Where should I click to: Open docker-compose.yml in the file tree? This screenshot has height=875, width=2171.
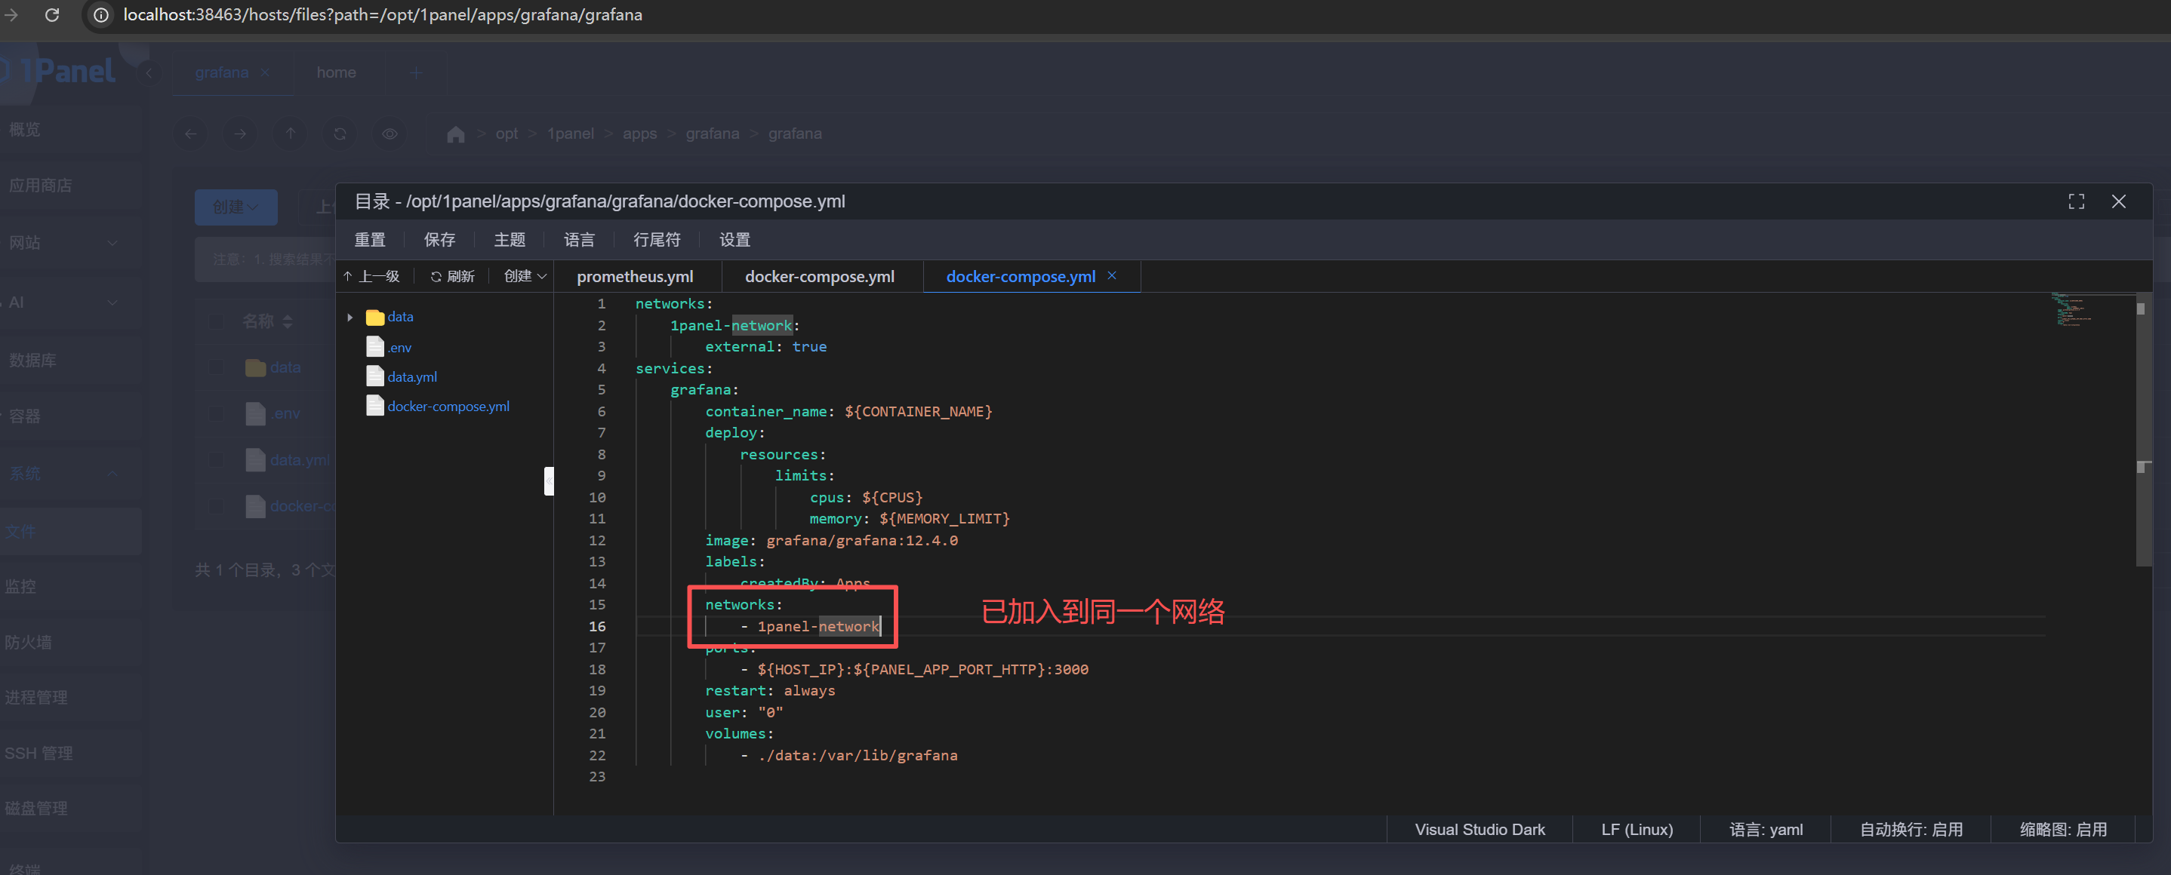coord(448,406)
